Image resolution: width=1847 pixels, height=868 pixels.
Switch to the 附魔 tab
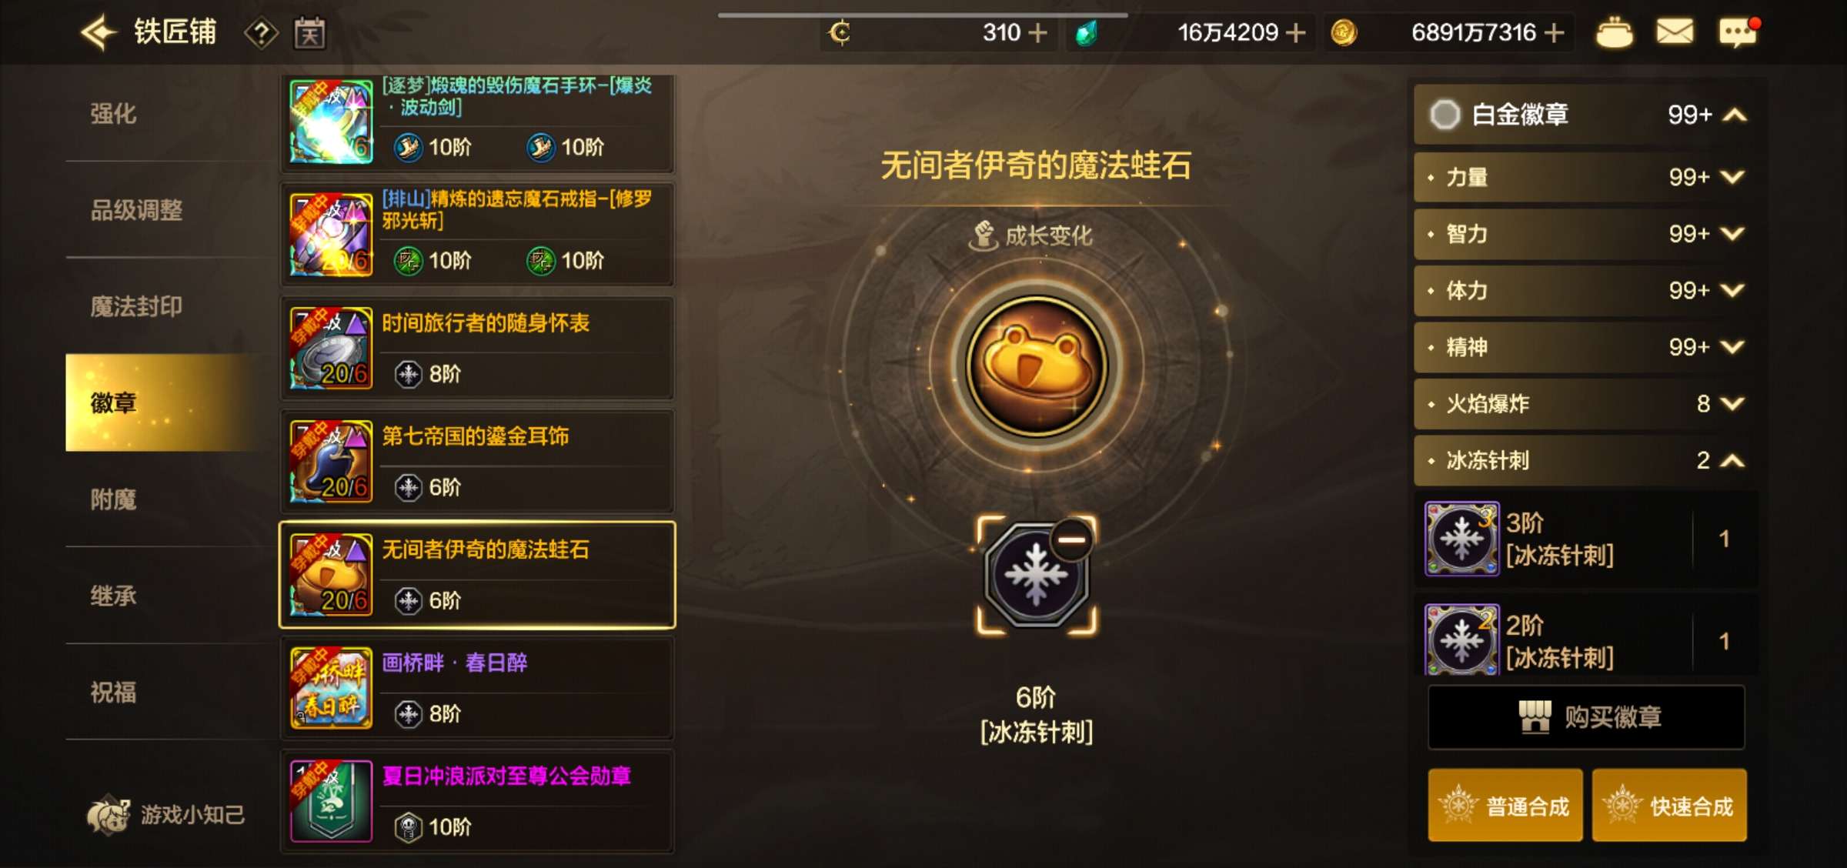[x=114, y=499]
